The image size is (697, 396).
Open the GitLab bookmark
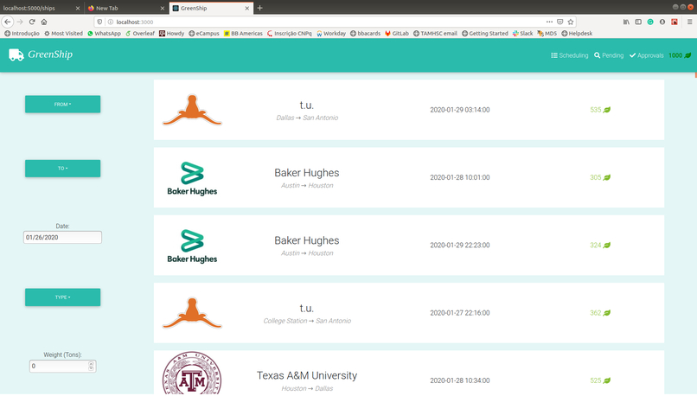pyautogui.click(x=397, y=34)
